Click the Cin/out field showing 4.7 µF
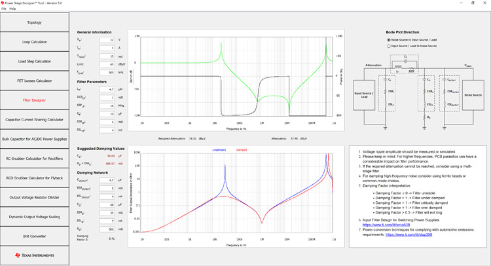This screenshot has height=266, width=491. 107,180
